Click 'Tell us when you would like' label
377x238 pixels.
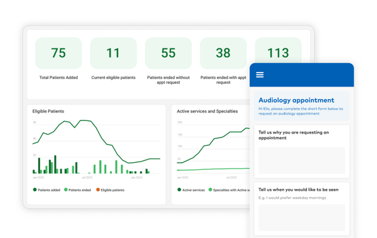coord(298,190)
